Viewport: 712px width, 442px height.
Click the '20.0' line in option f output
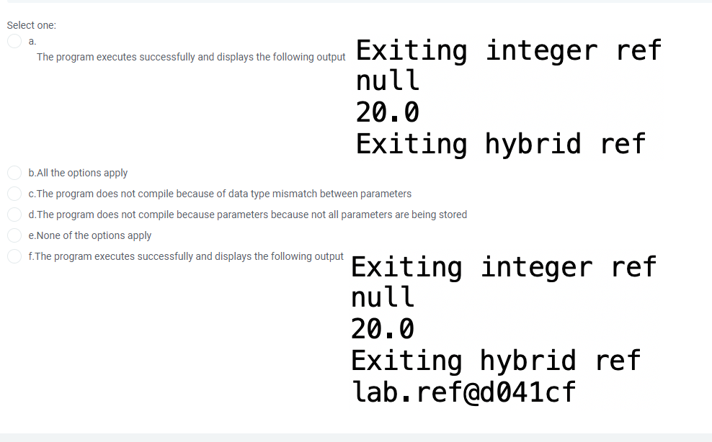click(x=383, y=329)
